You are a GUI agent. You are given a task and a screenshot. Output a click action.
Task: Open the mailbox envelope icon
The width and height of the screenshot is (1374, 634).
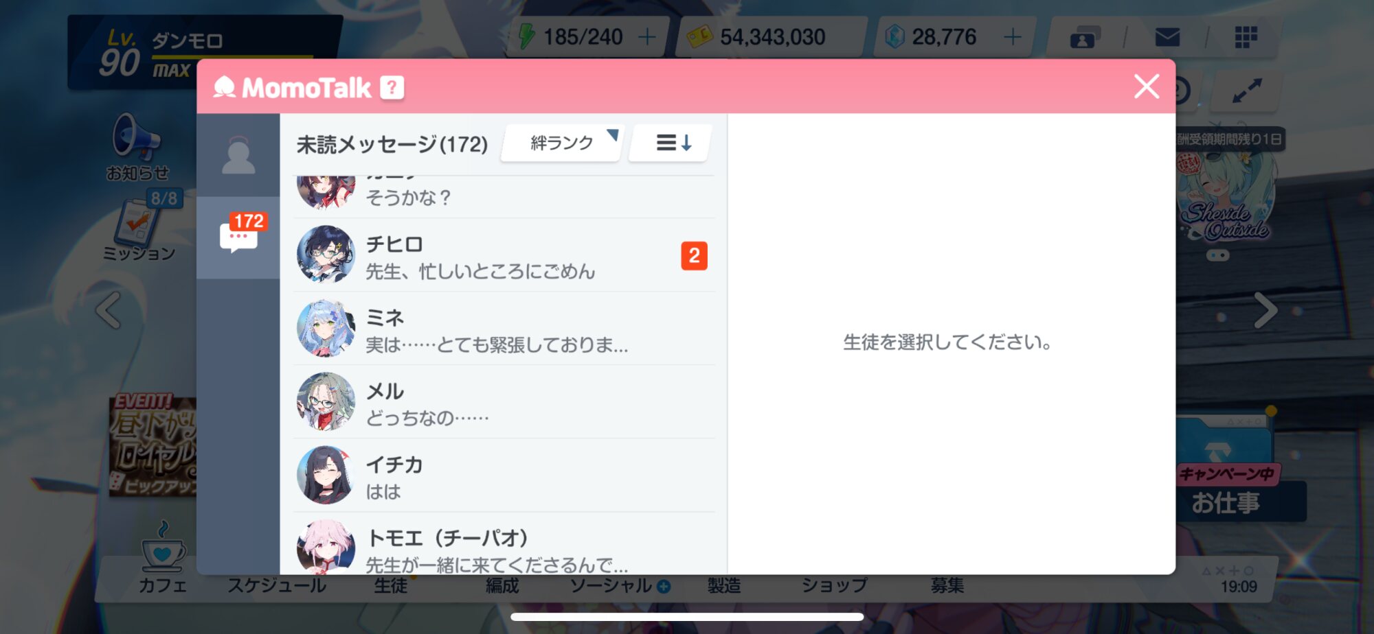coord(1167,37)
